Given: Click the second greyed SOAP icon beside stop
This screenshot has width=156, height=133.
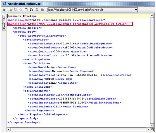Looking at the screenshot, I should (x=37, y=10).
